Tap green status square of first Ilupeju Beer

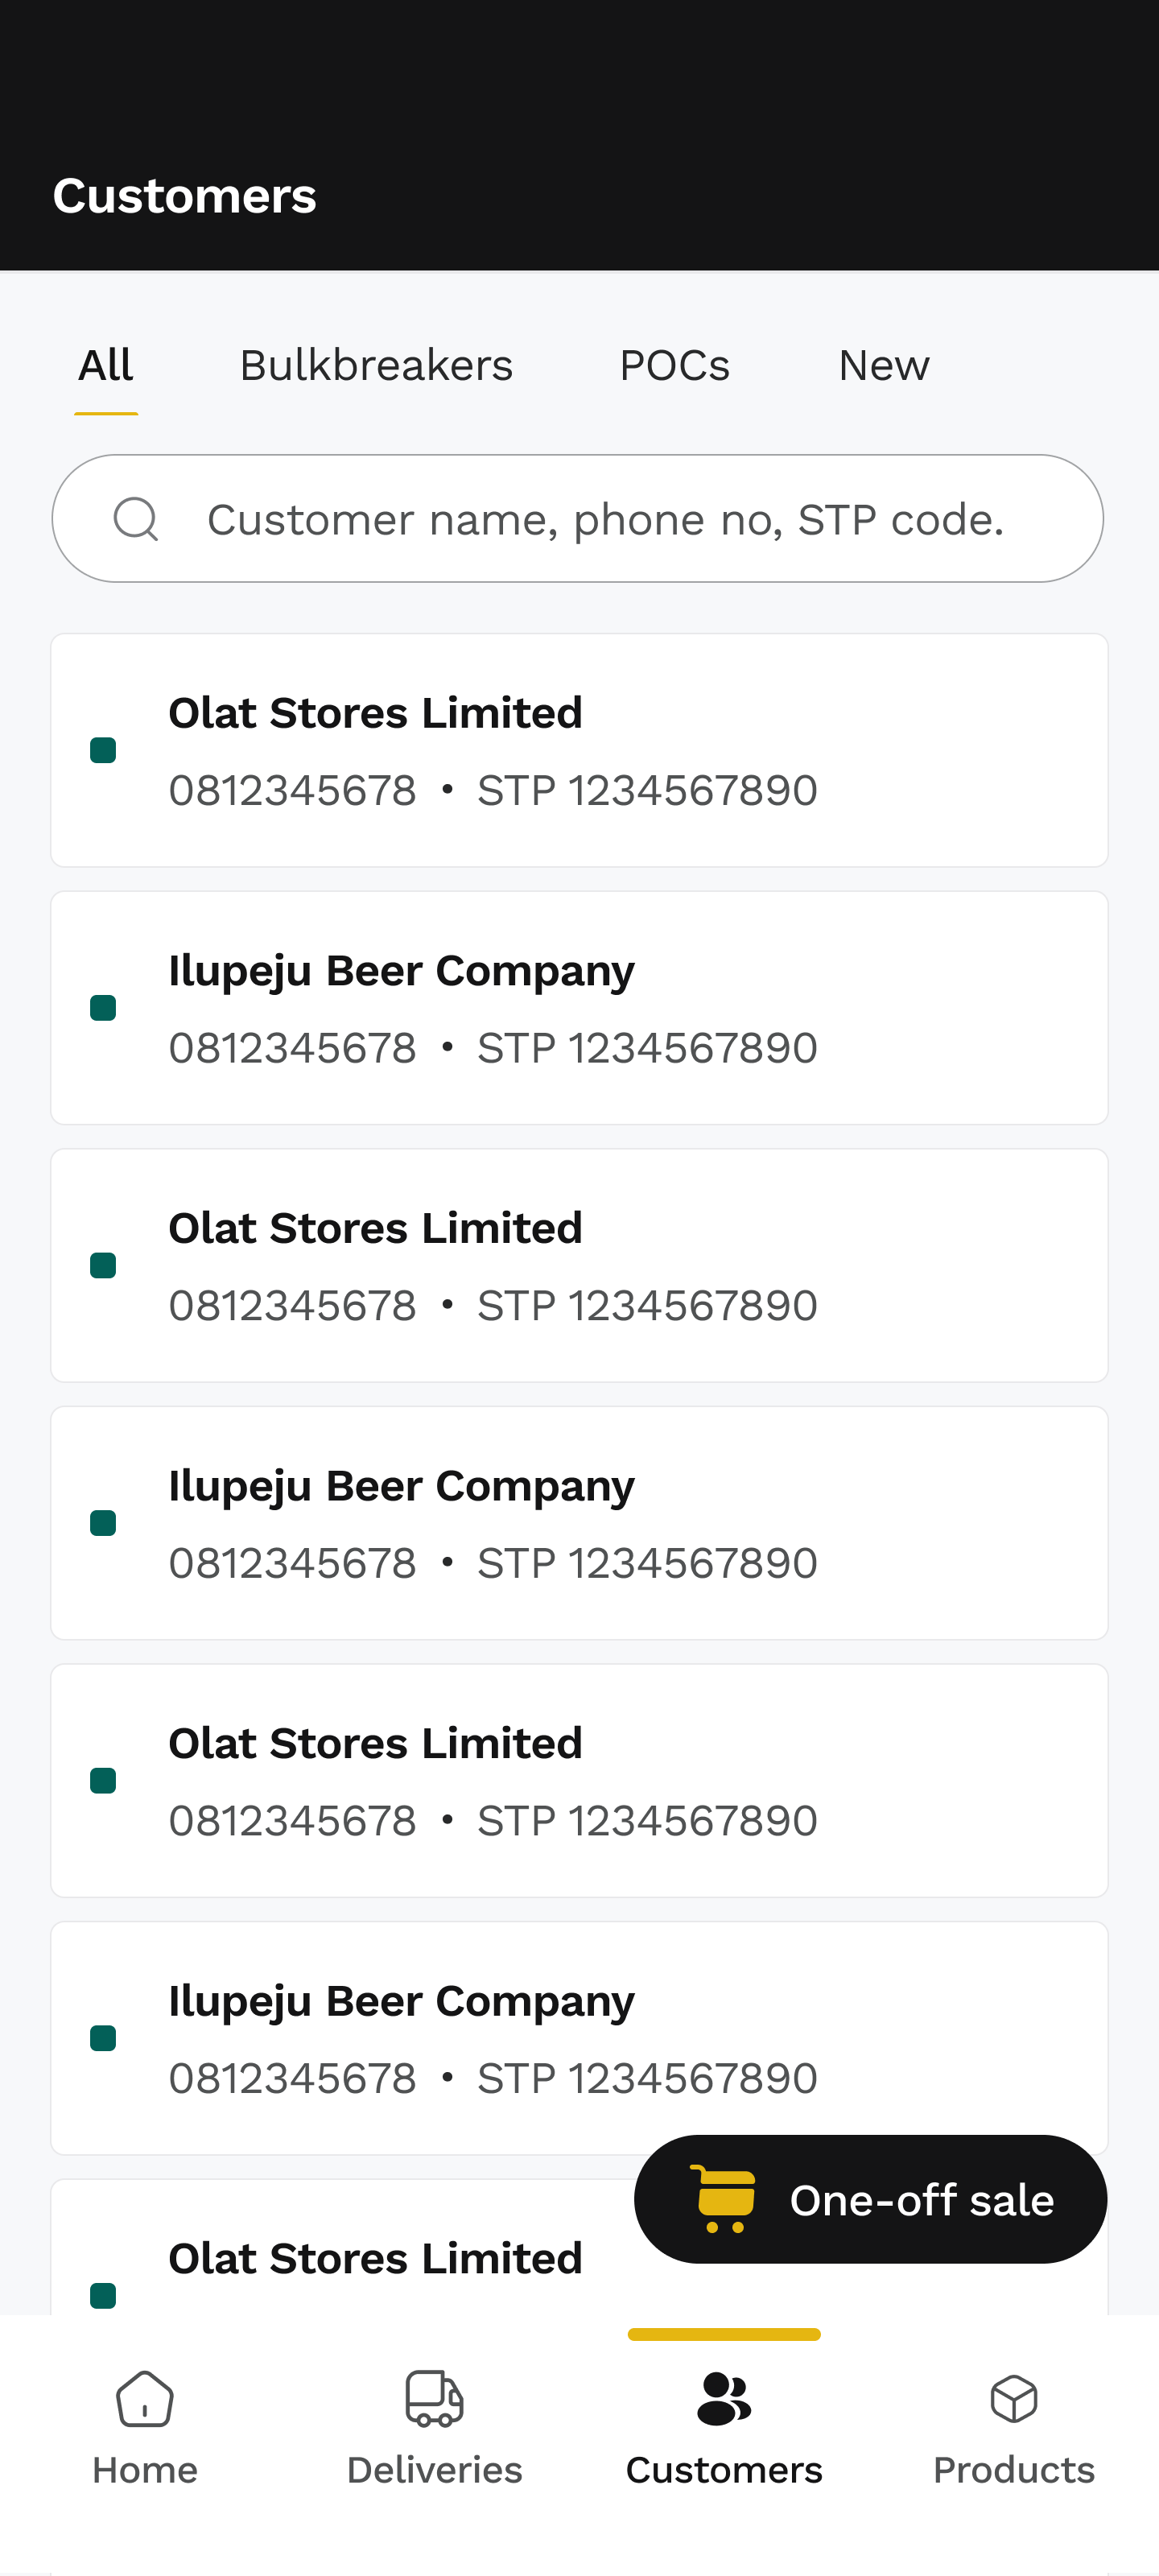tap(103, 1008)
